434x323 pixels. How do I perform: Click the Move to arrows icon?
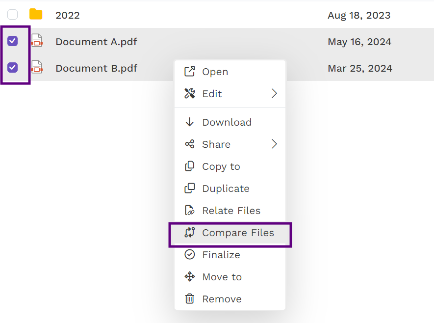click(x=189, y=277)
